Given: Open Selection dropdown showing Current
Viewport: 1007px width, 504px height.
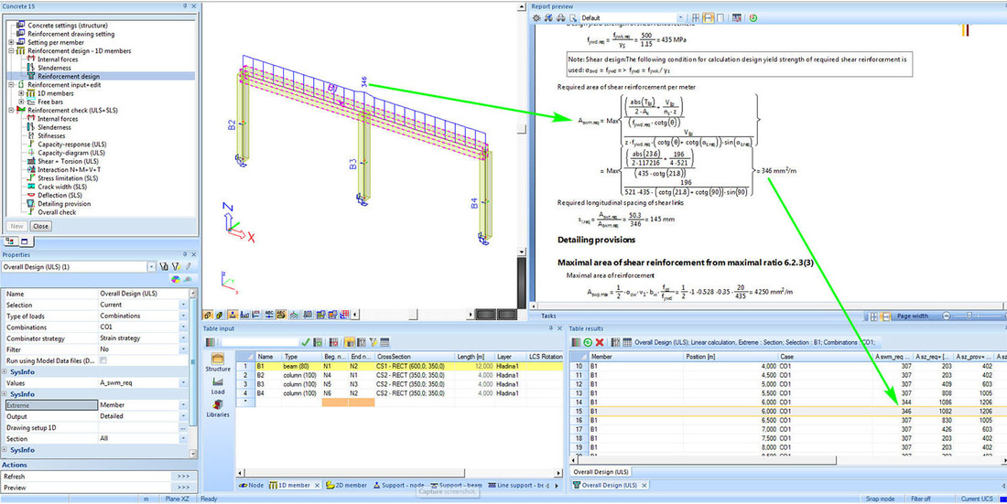Looking at the screenshot, I should coord(184,305).
